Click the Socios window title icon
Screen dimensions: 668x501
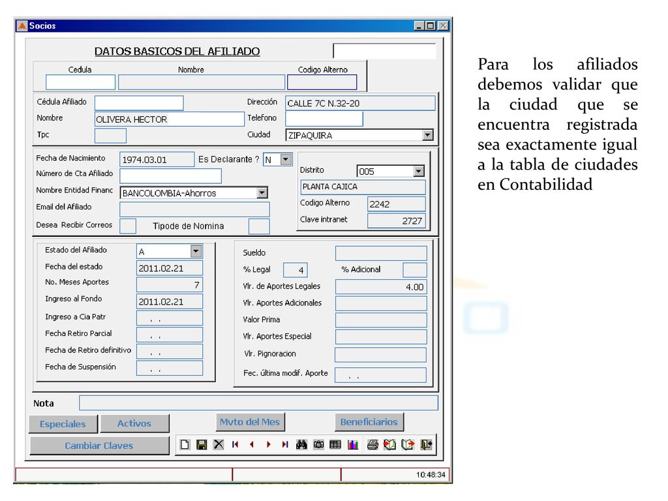click(x=22, y=26)
